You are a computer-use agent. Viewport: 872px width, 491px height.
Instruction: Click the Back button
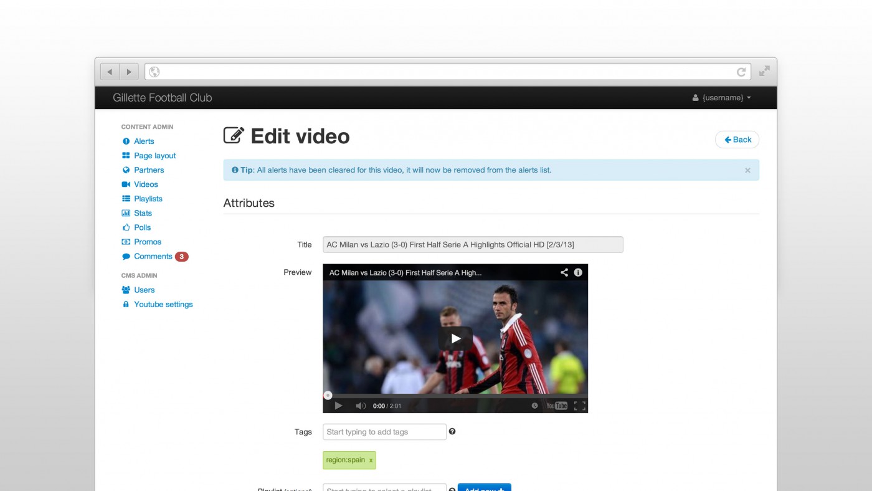coord(737,140)
